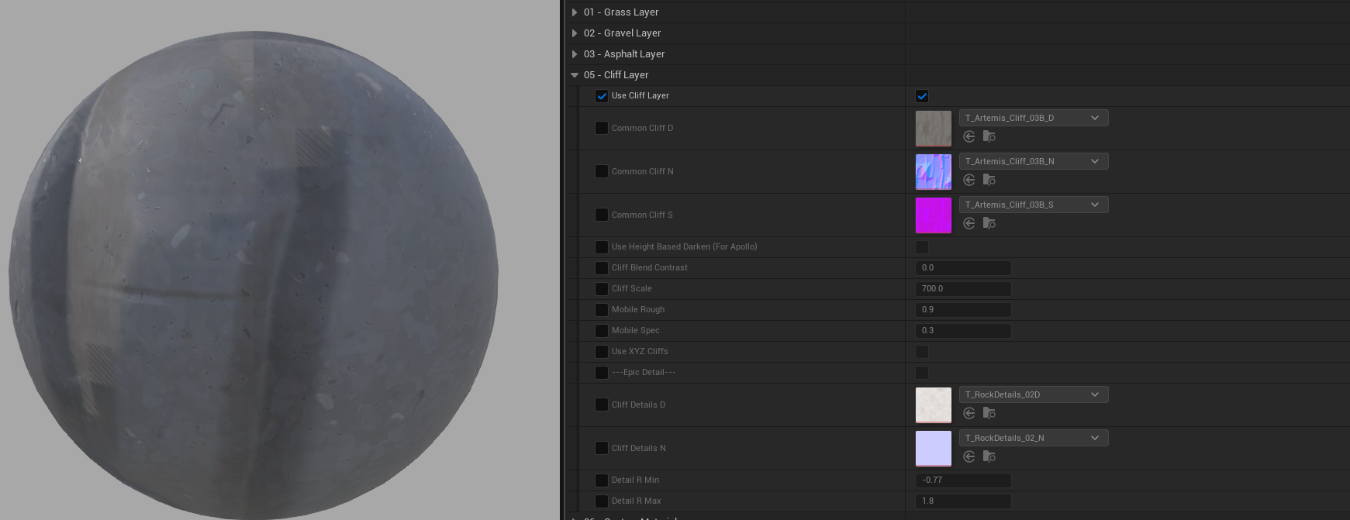The width and height of the screenshot is (1350, 520).
Task: Use selected asset for Common Cliff N
Action: 969,180
